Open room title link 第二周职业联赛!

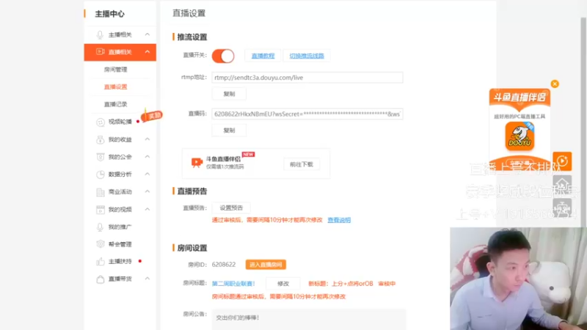[x=233, y=284]
